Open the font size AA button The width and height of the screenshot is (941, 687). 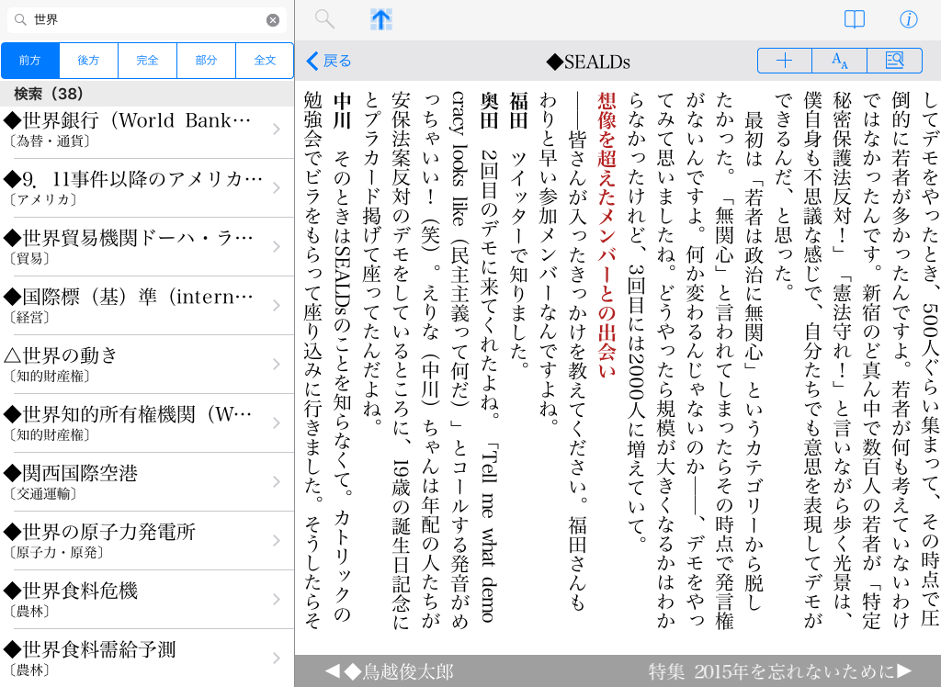tap(839, 61)
